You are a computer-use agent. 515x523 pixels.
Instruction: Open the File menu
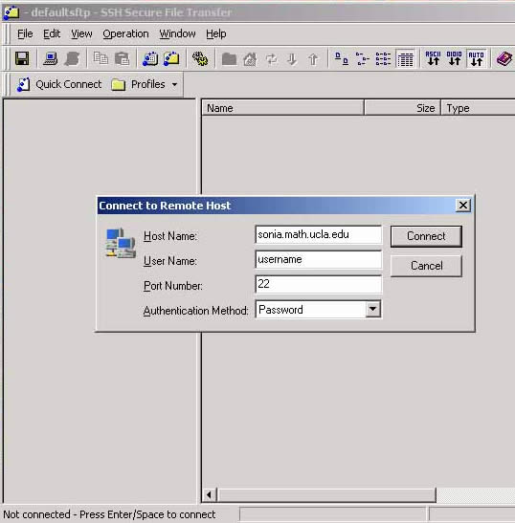point(25,33)
